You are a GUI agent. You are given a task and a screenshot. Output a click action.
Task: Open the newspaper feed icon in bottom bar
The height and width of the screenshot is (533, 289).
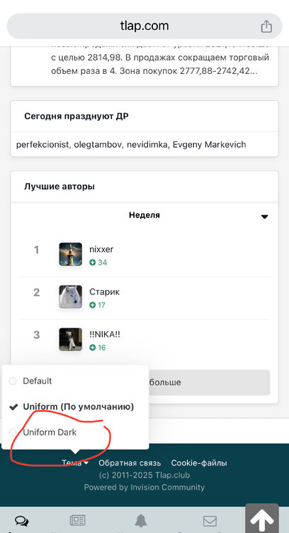(x=78, y=520)
